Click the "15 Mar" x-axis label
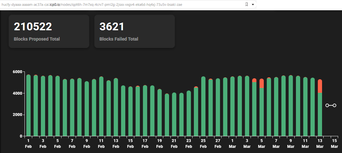The height and width of the screenshot is (153, 342). click(x=335, y=143)
